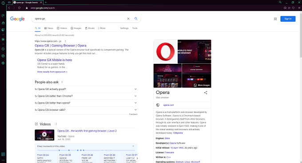Expand 'Is Opera GX better than Chrome?'

(x=86, y=96)
